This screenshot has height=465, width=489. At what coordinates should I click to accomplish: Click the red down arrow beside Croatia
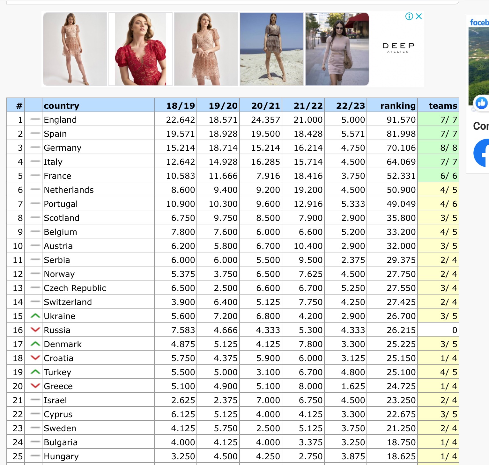pos(35,358)
